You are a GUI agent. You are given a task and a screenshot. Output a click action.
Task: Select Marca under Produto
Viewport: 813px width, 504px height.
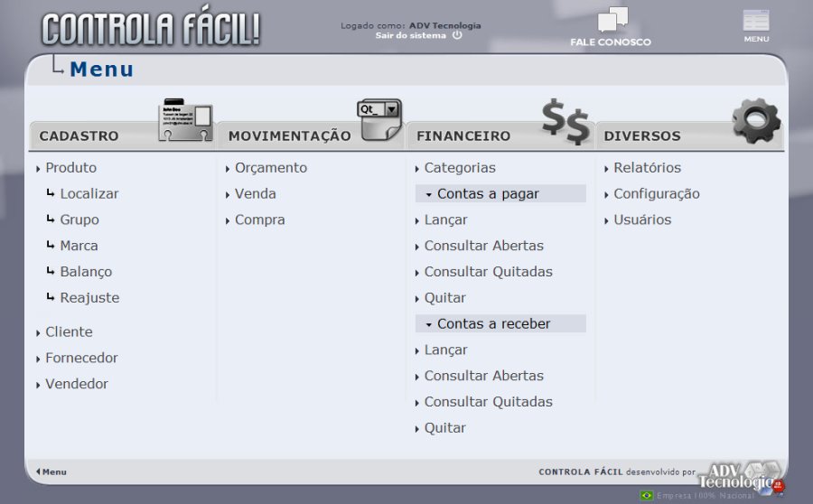tap(79, 246)
